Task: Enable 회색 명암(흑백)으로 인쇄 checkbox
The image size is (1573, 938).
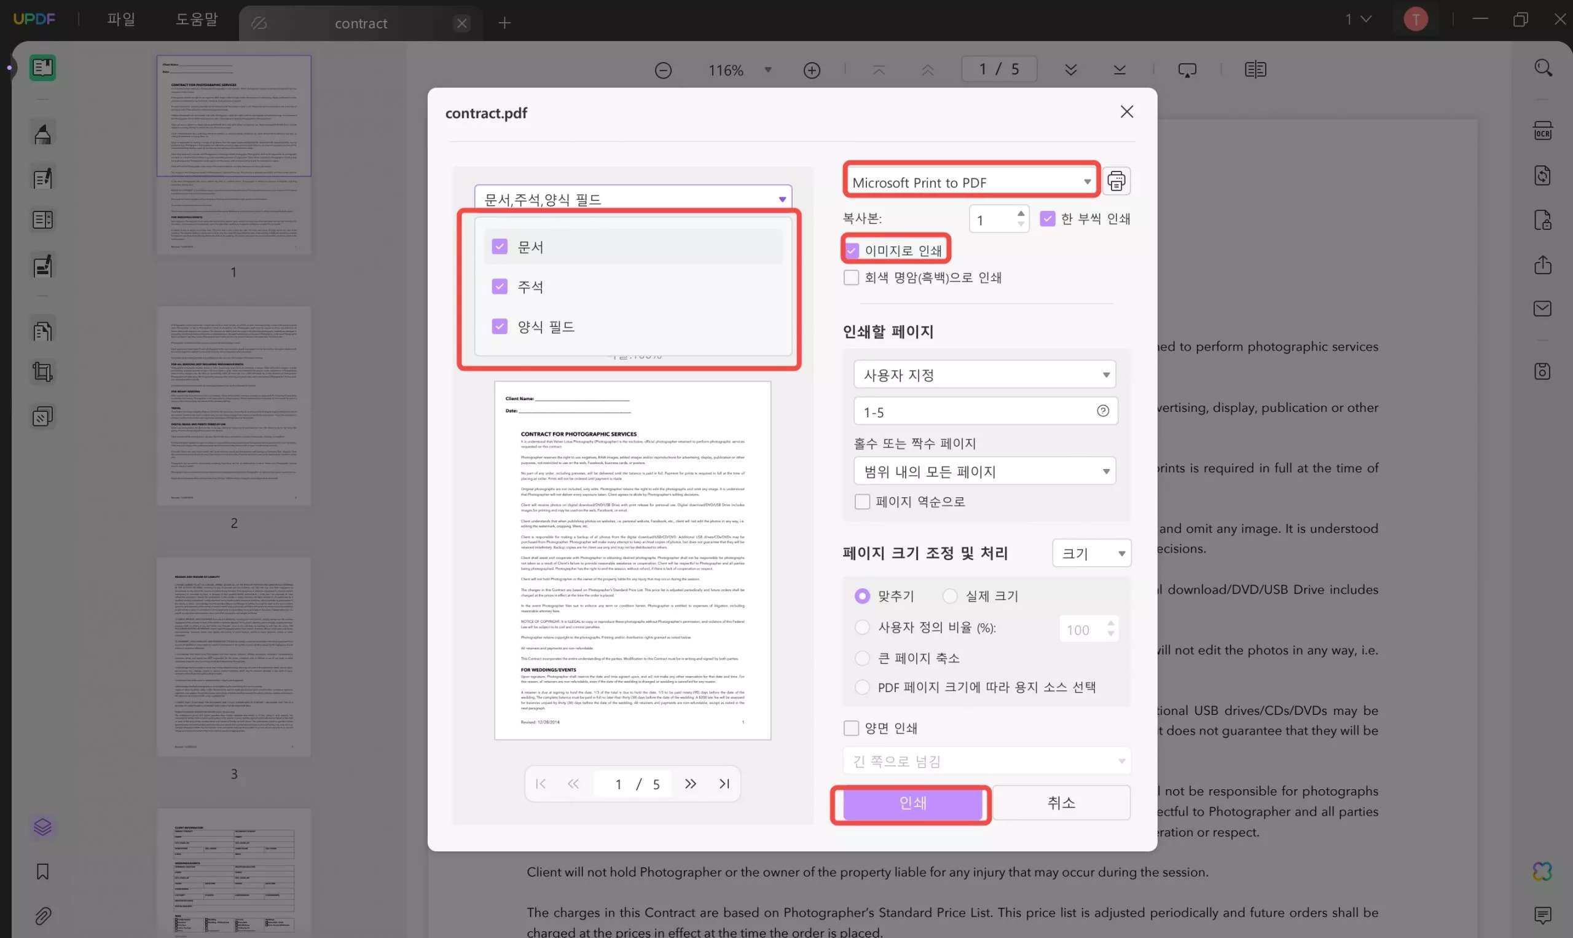Action: [x=851, y=277]
